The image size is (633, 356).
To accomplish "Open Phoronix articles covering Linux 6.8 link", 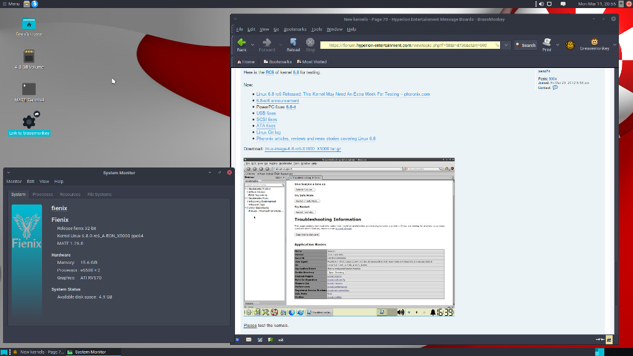I will 316,138.
